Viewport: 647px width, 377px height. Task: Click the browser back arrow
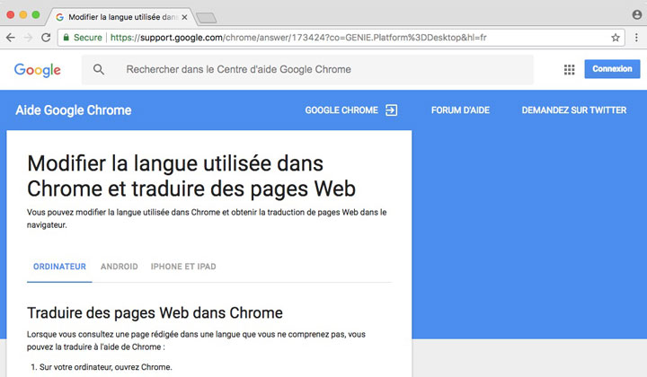[x=10, y=38]
